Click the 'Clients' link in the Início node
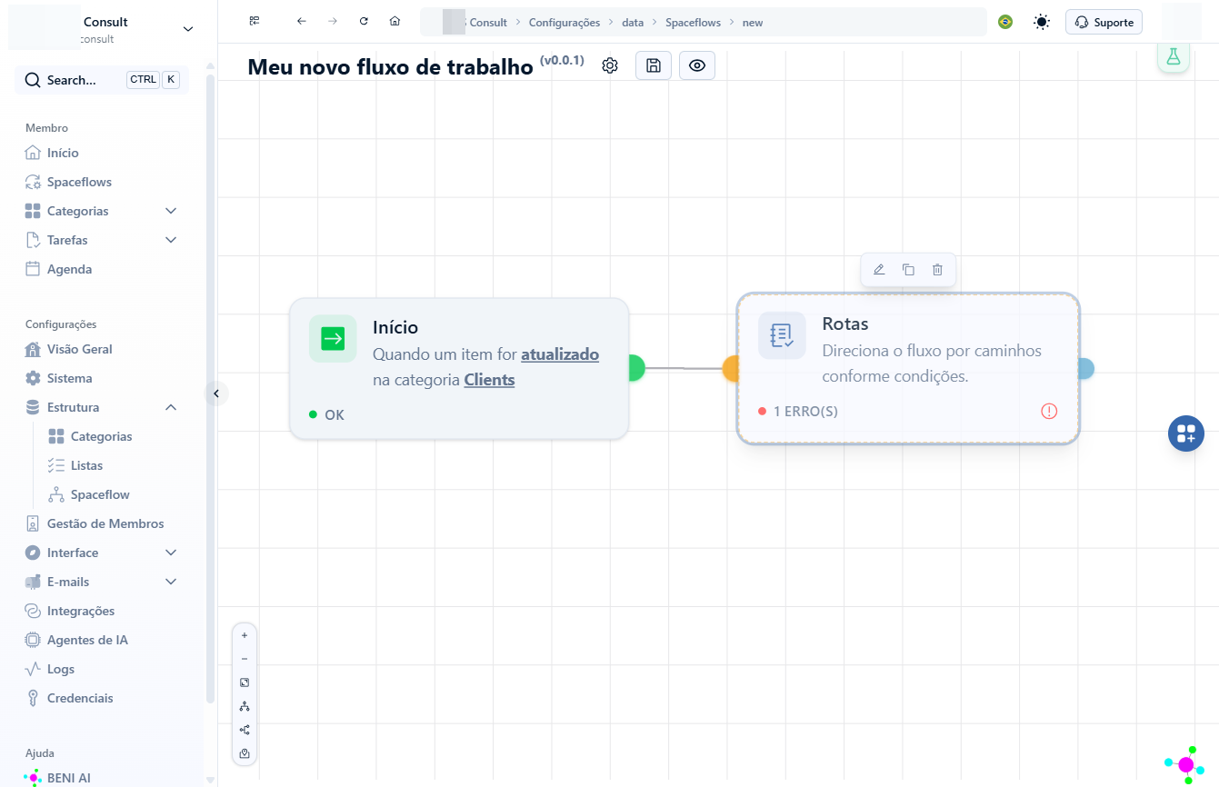The height and width of the screenshot is (787, 1219). (x=489, y=380)
